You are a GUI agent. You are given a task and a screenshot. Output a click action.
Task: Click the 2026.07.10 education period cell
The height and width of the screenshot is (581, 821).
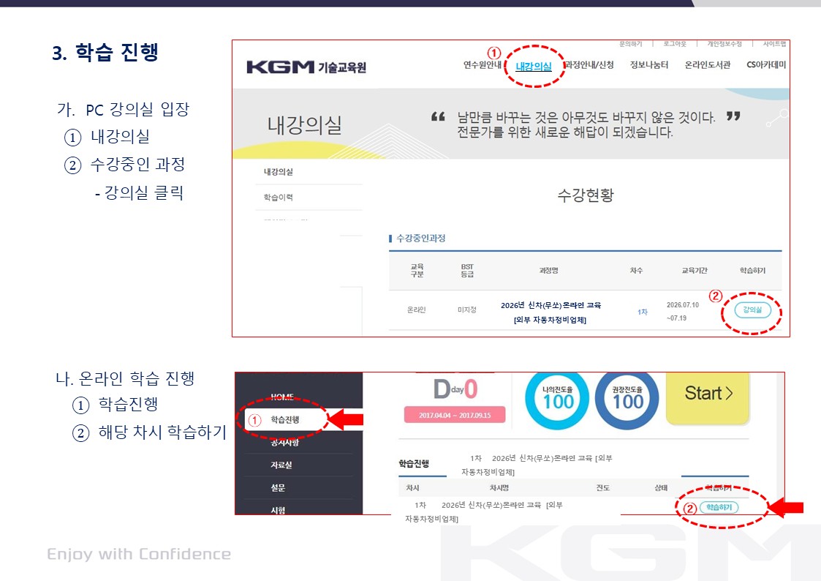point(682,311)
